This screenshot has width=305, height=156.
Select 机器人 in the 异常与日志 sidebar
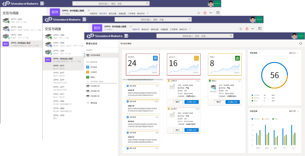tap(91, 77)
